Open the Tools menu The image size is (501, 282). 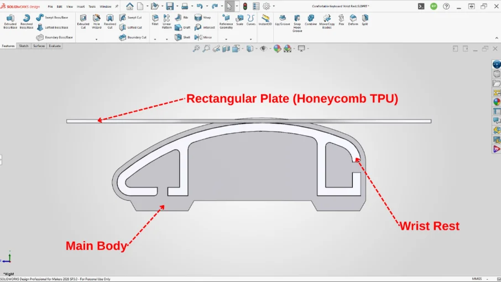coord(92,7)
